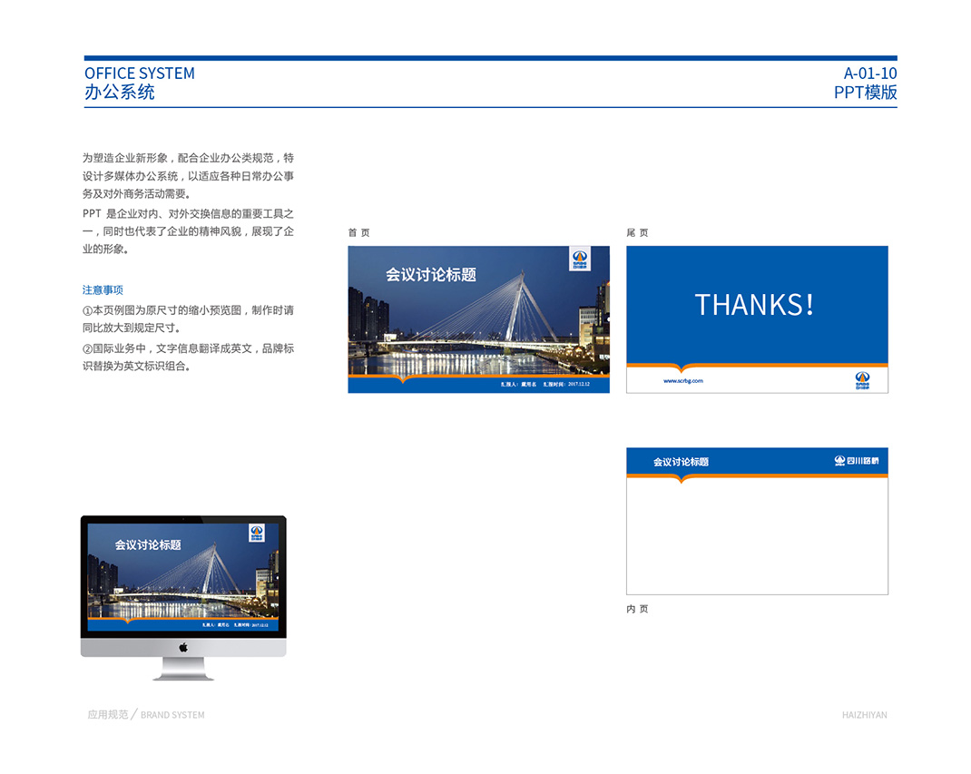The height and width of the screenshot is (774, 971).
Task: Select the 内页 label below the inner slide
Action: [x=637, y=609]
